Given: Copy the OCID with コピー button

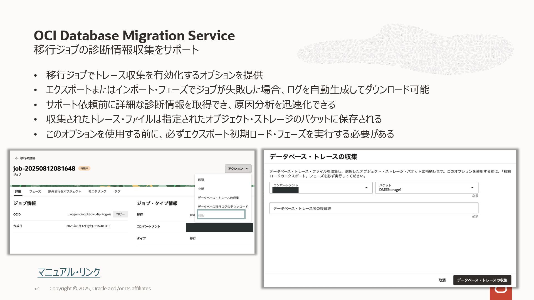Looking at the screenshot, I should pyautogui.click(x=120, y=214).
